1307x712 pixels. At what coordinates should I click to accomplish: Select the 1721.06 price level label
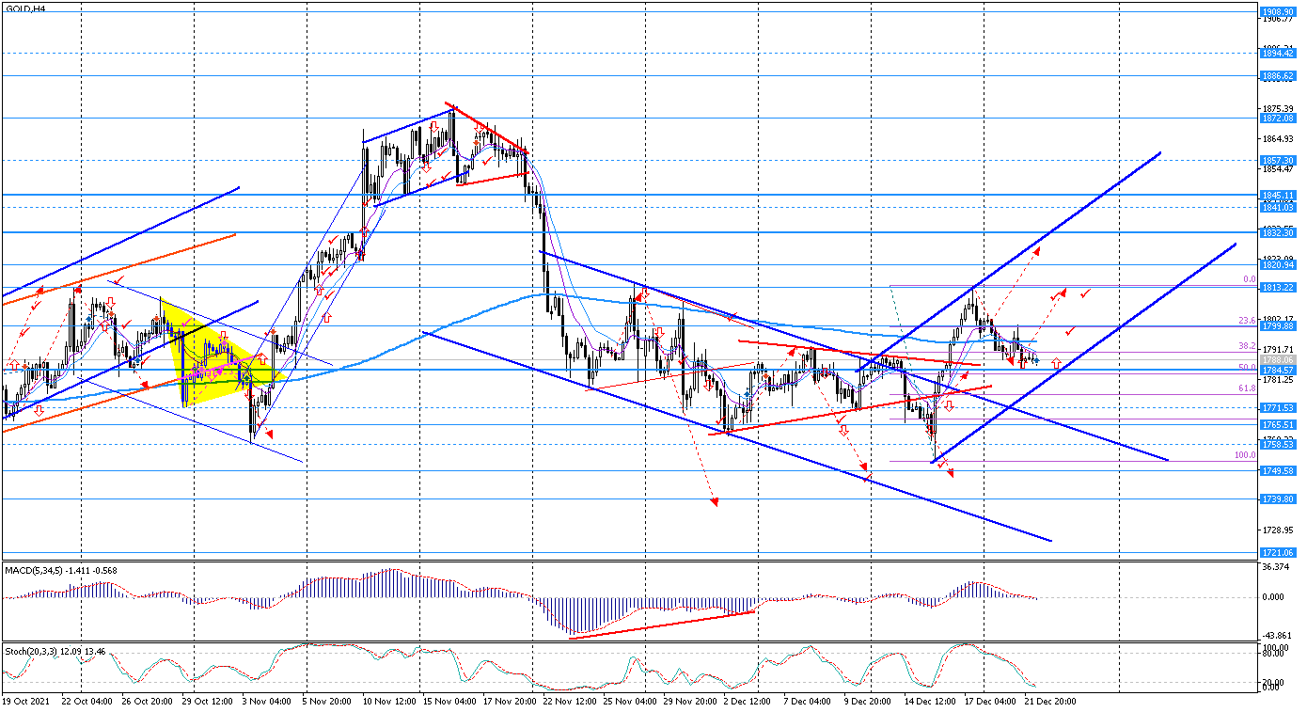pos(1278,553)
